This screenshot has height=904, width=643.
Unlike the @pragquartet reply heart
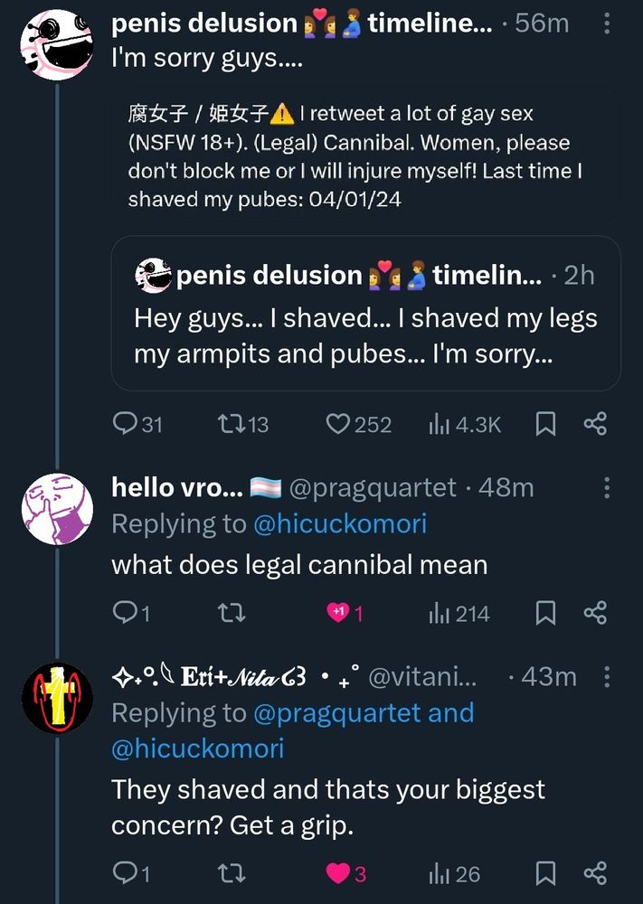[x=338, y=614]
